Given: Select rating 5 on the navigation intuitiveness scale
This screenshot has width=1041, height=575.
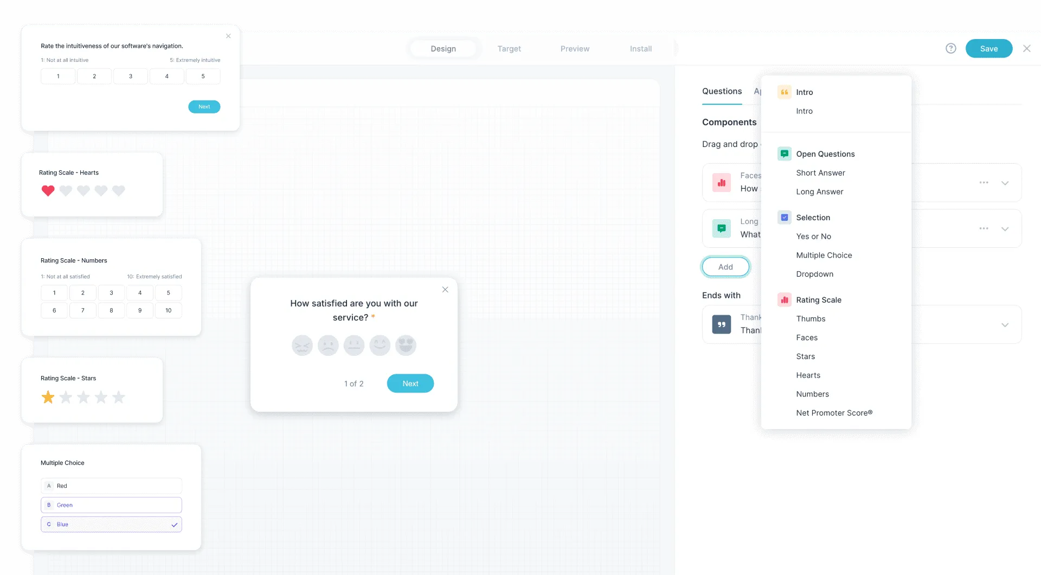Looking at the screenshot, I should coord(203,76).
